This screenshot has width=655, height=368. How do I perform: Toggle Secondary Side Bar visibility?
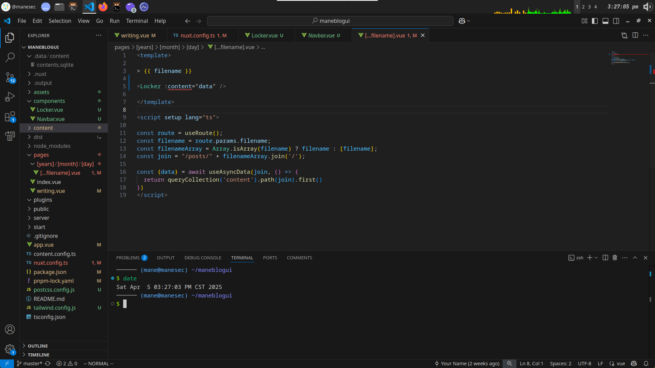tap(616, 21)
